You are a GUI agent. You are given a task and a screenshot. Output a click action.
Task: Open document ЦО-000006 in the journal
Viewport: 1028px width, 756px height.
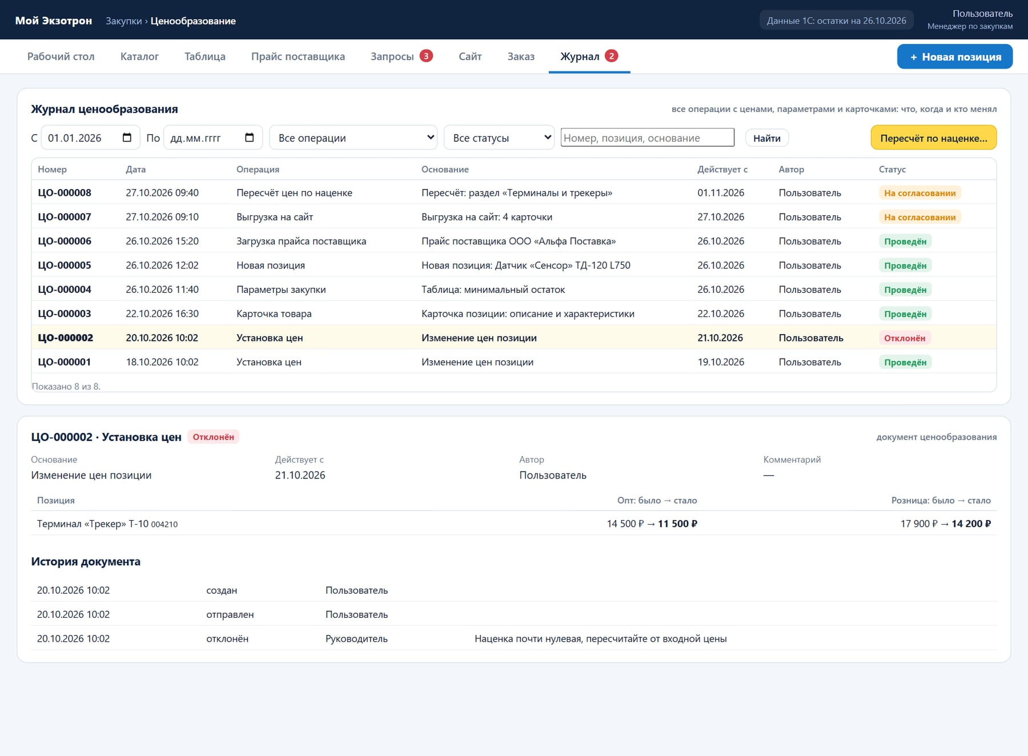514,241
